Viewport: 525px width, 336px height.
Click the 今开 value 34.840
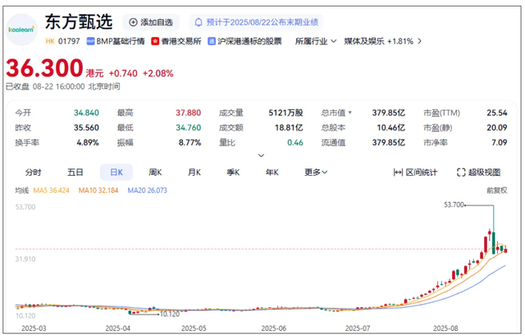point(86,113)
